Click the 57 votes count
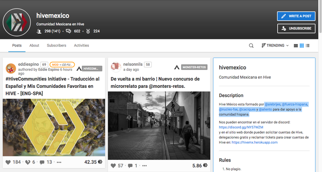The height and width of the screenshot is (172, 322). [x=121, y=166]
